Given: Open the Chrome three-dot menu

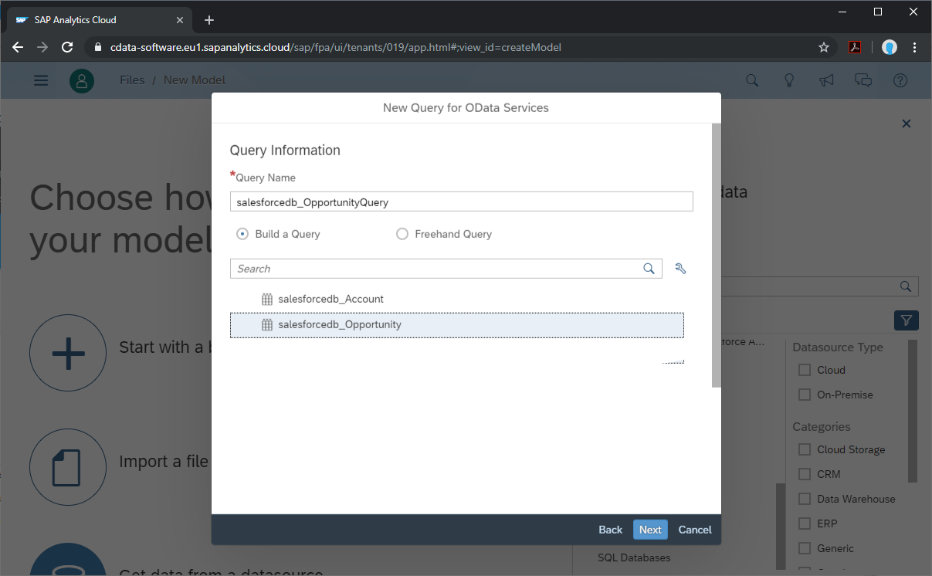Looking at the screenshot, I should pyautogui.click(x=914, y=47).
